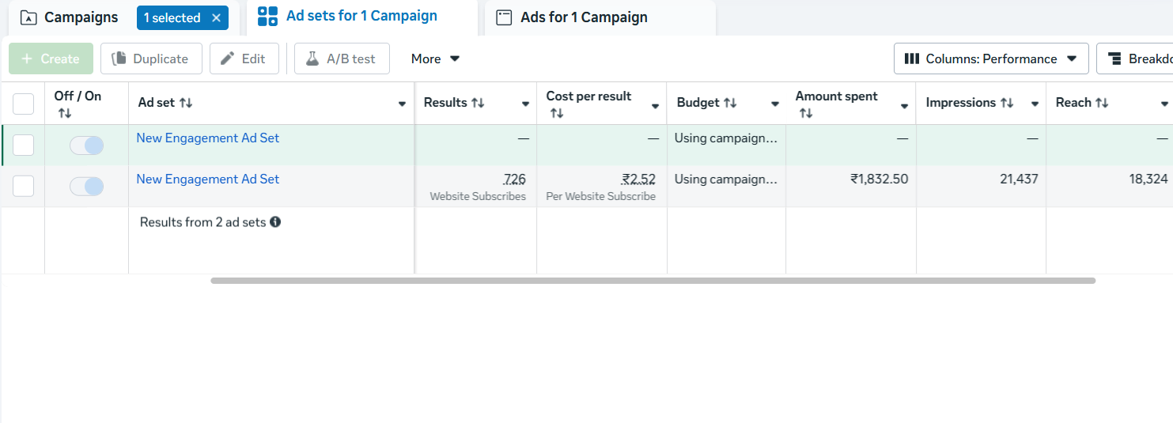1173x423 pixels.
Task: Sort by Amount spent arrows
Action: (x=806, y=114)
